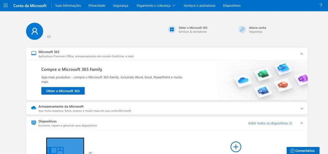Click the Serviços & assinaturas subtitle text

pos(193,32)
